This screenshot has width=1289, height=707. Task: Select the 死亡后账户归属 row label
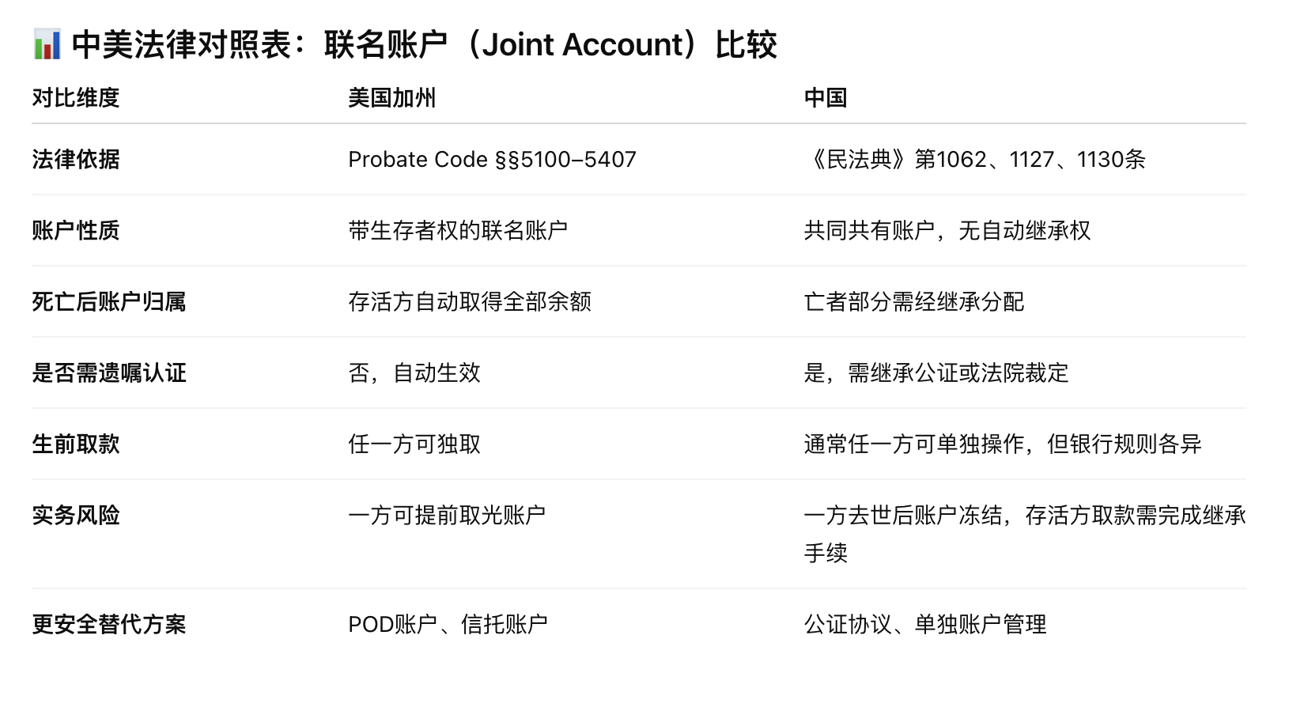[109, 302]
